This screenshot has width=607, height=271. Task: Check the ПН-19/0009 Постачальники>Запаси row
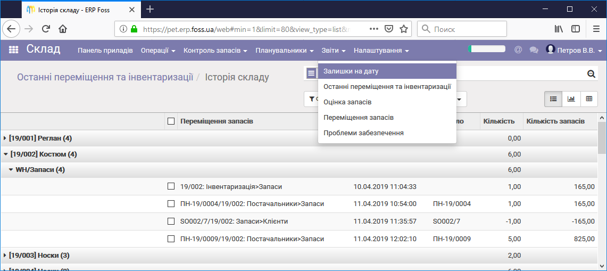pos(171,239)
